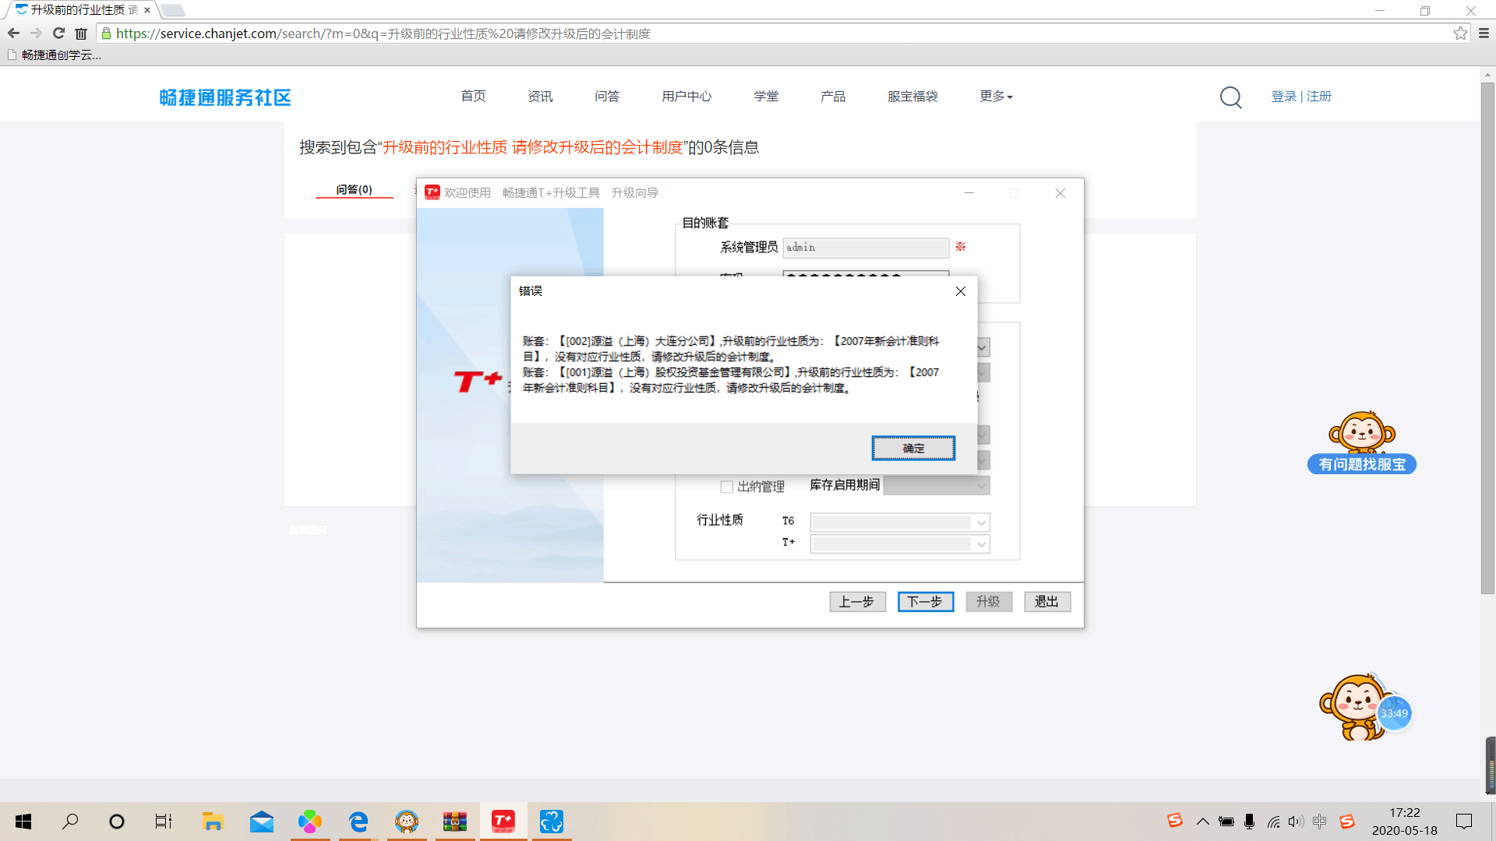Click the address bar URL
1496x841 pixels.
[x=383, y=33]
